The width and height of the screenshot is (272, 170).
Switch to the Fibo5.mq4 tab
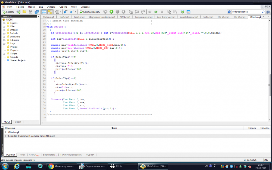[x=79, y=17]
